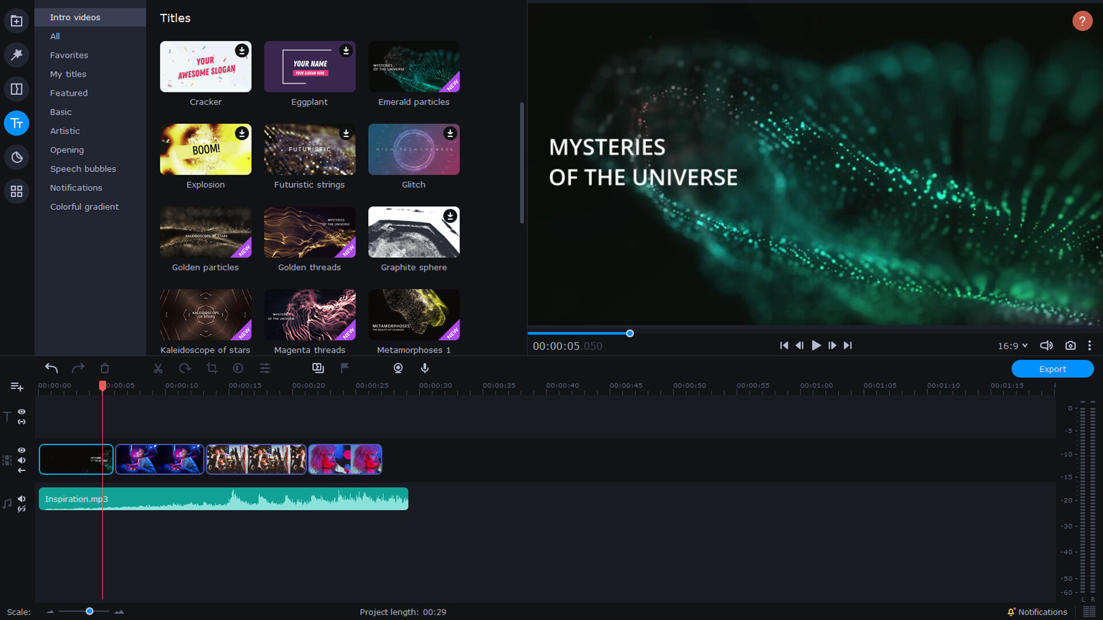Open the three-dot menu in the player

click(1090, 345)
